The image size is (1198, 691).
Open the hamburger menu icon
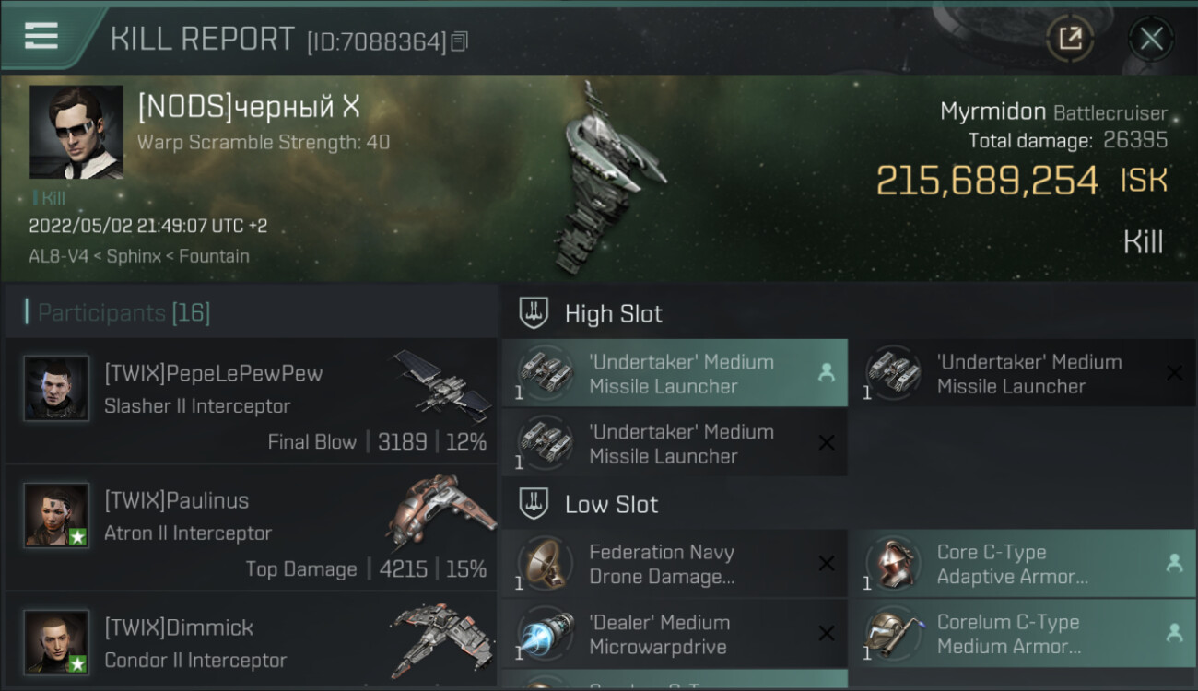click(x=41, y=36)
